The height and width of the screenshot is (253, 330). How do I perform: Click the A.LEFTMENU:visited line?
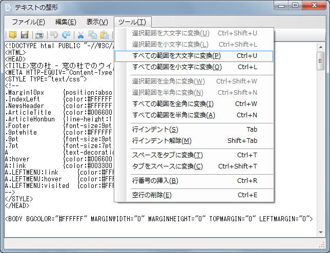pyautogui.click(x=59, y=186)
